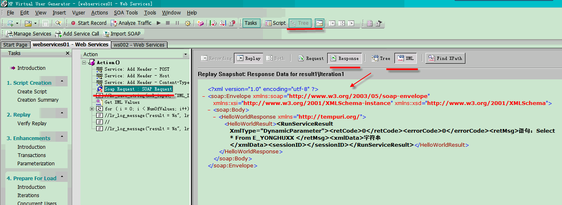Open the File menu

pos(10,13)
